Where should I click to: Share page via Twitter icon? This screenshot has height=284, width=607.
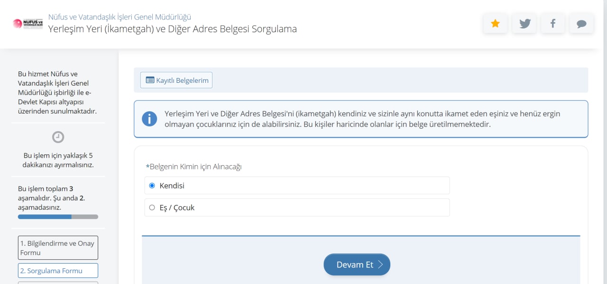[524, 24]
